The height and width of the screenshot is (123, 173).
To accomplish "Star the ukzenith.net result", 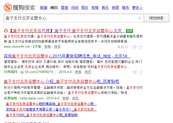I will (x=141, y=47).
